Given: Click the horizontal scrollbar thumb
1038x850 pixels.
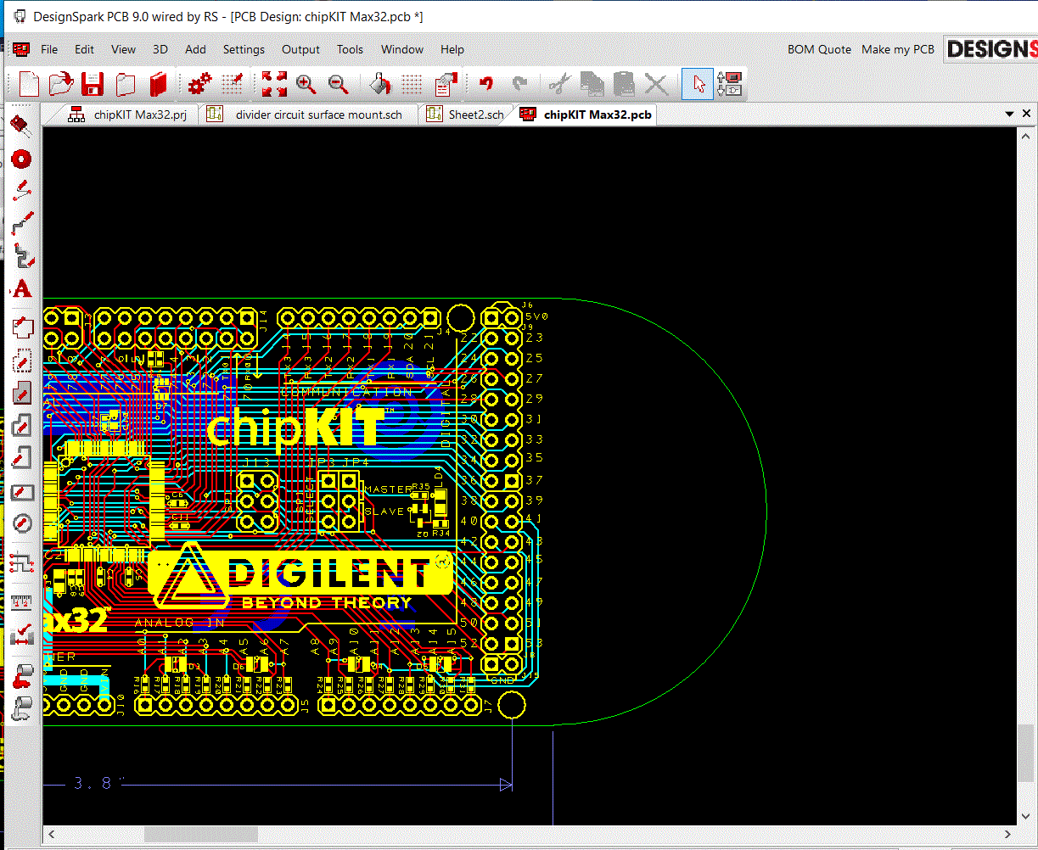Looking at the screenshot, I should pyautogui.click(x=200, y=835).
